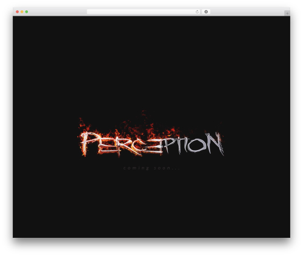Click the round extension icon beside the address bar
The height and width of the screenshot is (256, 303).
(206, 11)
